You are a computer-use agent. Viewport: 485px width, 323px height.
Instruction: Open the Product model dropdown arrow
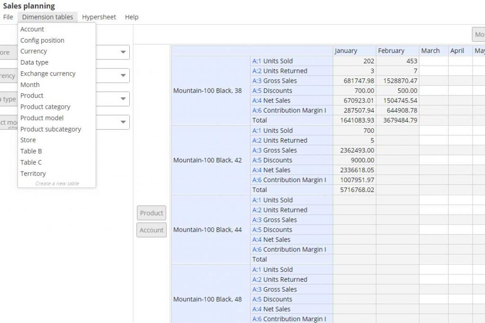(x=123, y=122)
